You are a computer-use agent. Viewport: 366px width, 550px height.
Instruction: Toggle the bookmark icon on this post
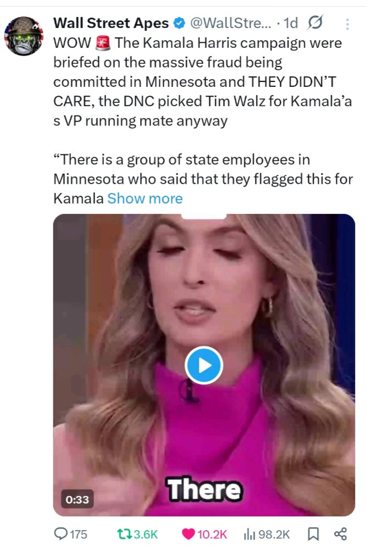coord(312,533)
